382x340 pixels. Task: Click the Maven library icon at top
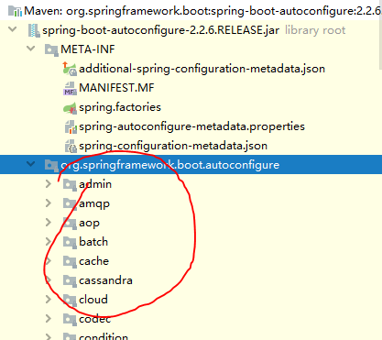[15, 11]
